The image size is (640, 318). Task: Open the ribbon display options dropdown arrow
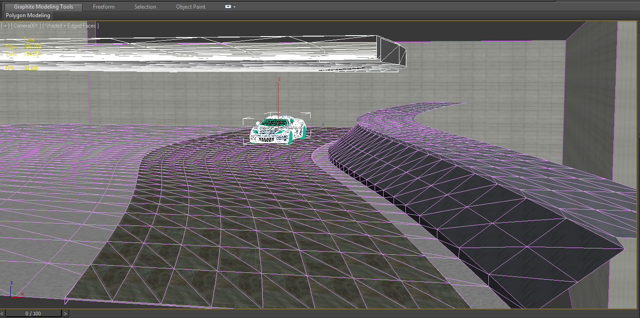tap(235, 7)
